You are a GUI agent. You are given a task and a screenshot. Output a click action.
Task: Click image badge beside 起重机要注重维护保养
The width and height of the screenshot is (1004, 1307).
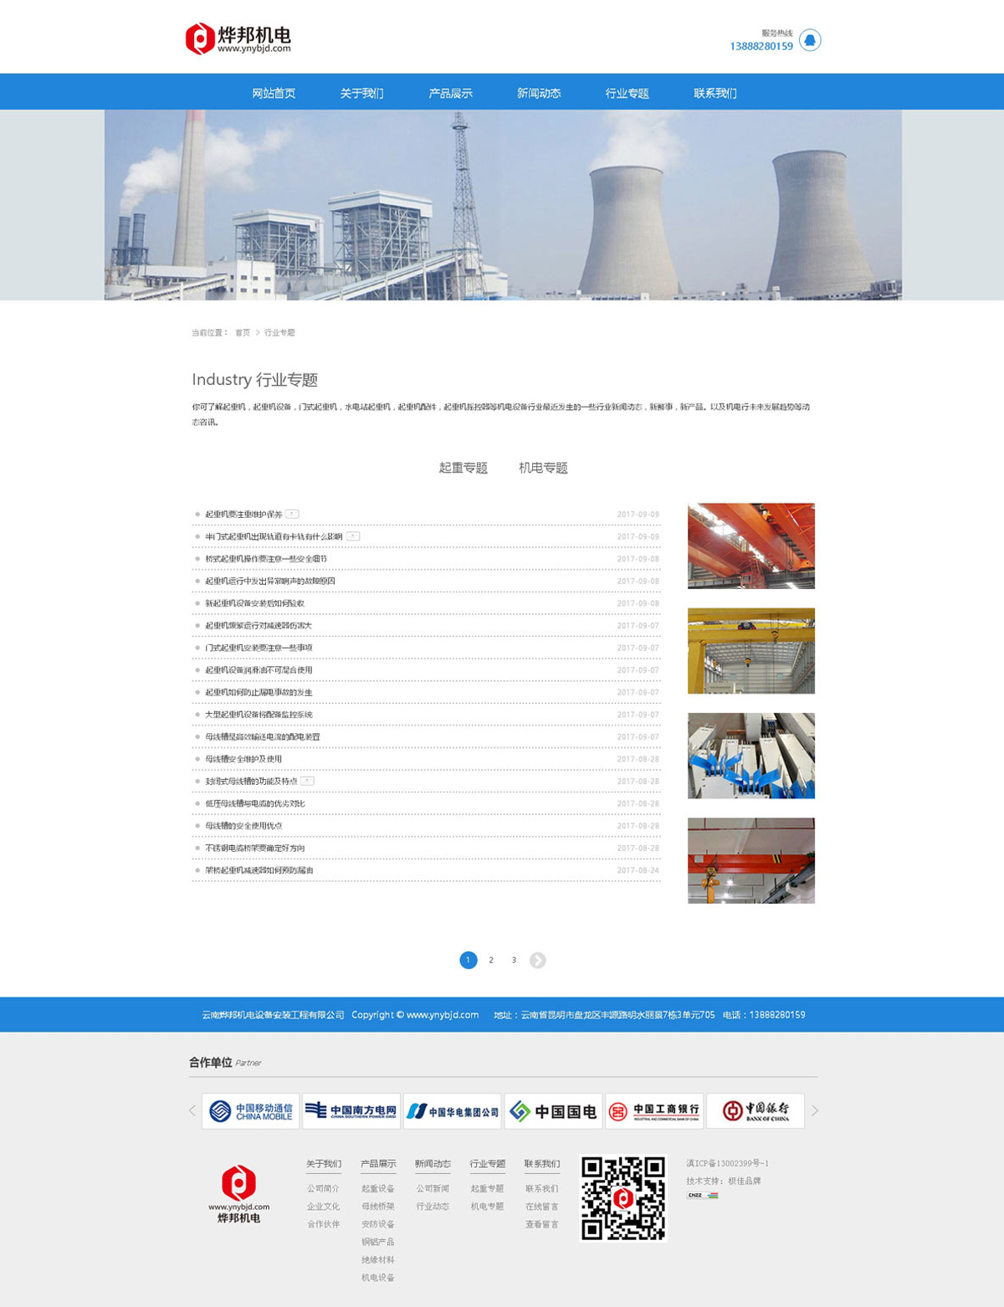coord(292,514)
